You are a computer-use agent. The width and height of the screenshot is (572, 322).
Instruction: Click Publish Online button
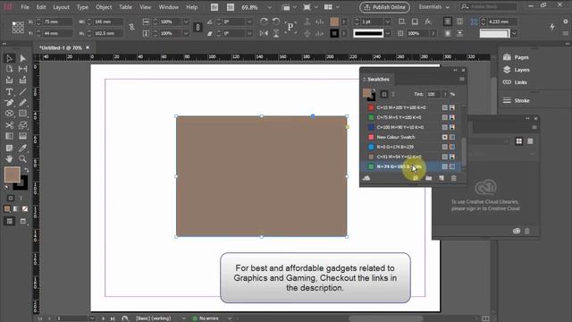coord(384,7)
